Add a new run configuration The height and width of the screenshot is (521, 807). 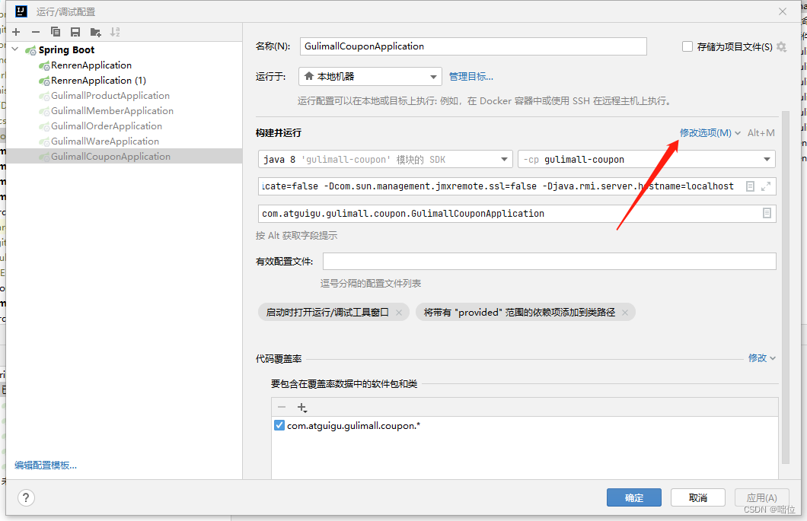click(15, 31)
